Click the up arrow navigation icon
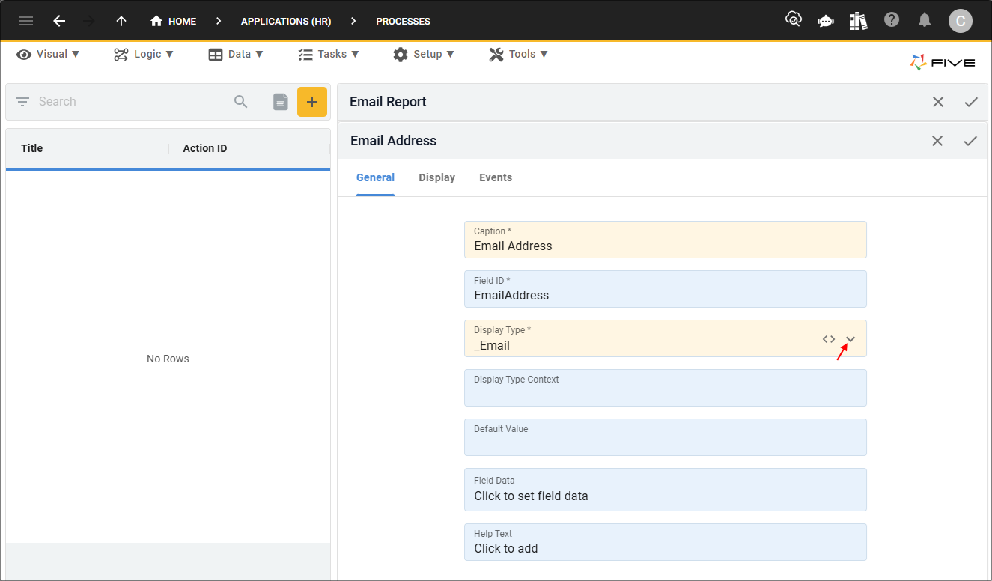The height and width of the screenshot is (581, 992). coord(121,21)
